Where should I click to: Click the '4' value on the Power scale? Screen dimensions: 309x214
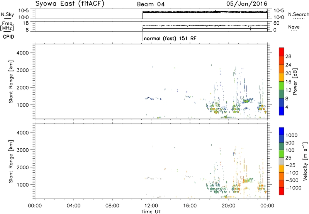pyautogui.click(x=287, y=107)
